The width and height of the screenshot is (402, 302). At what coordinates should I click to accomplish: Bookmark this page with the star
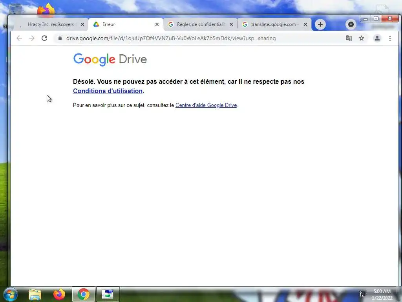[362, 38]
